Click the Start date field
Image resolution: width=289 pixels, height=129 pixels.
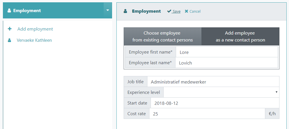coord(215,103)
